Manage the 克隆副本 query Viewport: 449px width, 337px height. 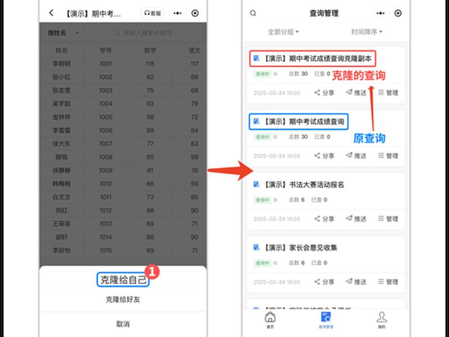coord(388,93)
